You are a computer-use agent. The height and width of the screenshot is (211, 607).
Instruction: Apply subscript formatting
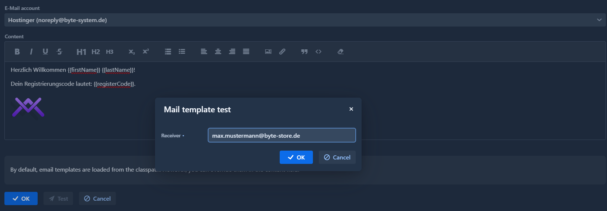pos(132,52)
